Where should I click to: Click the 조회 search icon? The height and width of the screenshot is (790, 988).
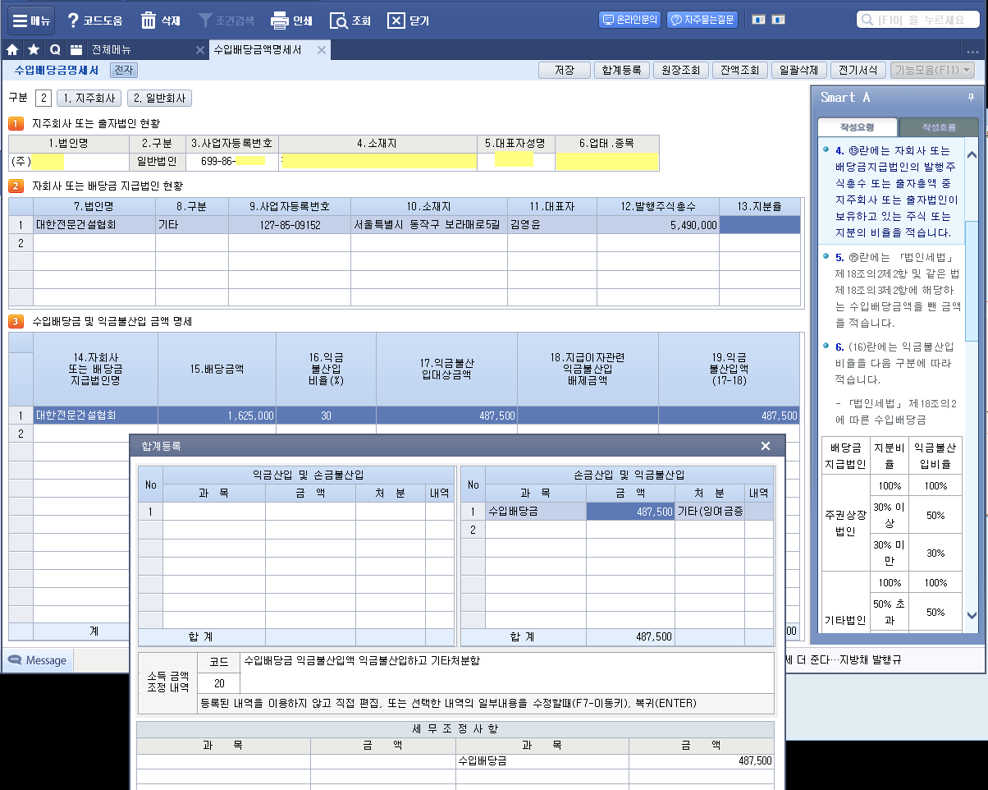[339, 21]
